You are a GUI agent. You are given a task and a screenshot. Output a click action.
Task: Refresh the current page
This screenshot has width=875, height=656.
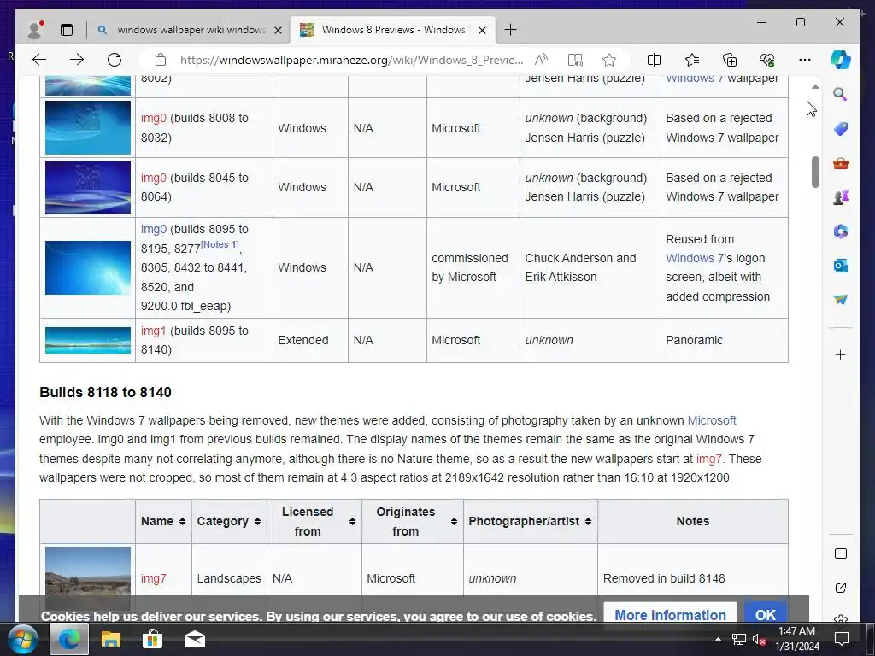pos(115,60)
